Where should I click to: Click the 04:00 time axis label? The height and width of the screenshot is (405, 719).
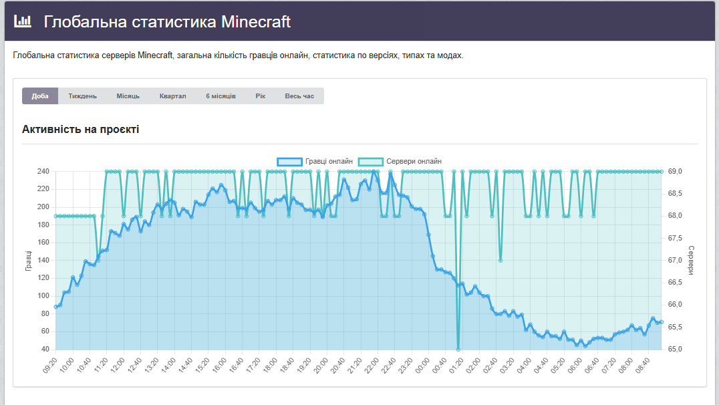point(524,366)
